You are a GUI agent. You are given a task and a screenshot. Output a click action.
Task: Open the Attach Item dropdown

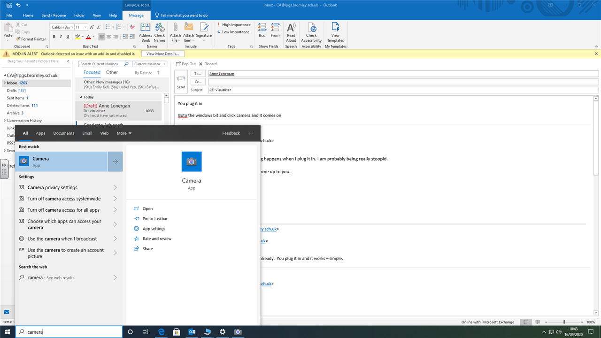pos(189,32)
